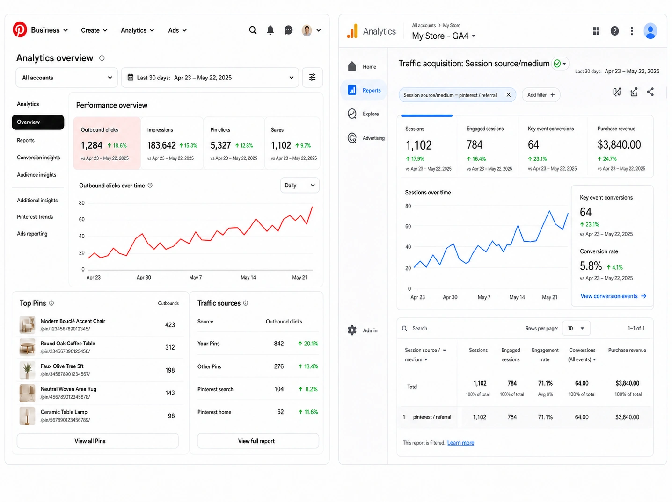
Task: Open Pinterest Trends in sidebar
Action: coord(35,217)
